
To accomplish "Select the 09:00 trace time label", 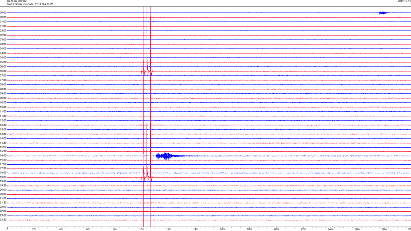I will coord(3,94).
